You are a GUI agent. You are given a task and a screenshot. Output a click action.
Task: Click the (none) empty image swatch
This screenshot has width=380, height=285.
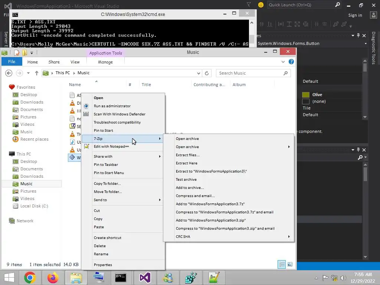(x=306, y=102)
